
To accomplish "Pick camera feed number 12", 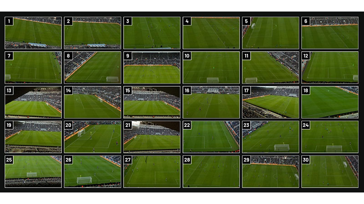I will pos(330,67).
